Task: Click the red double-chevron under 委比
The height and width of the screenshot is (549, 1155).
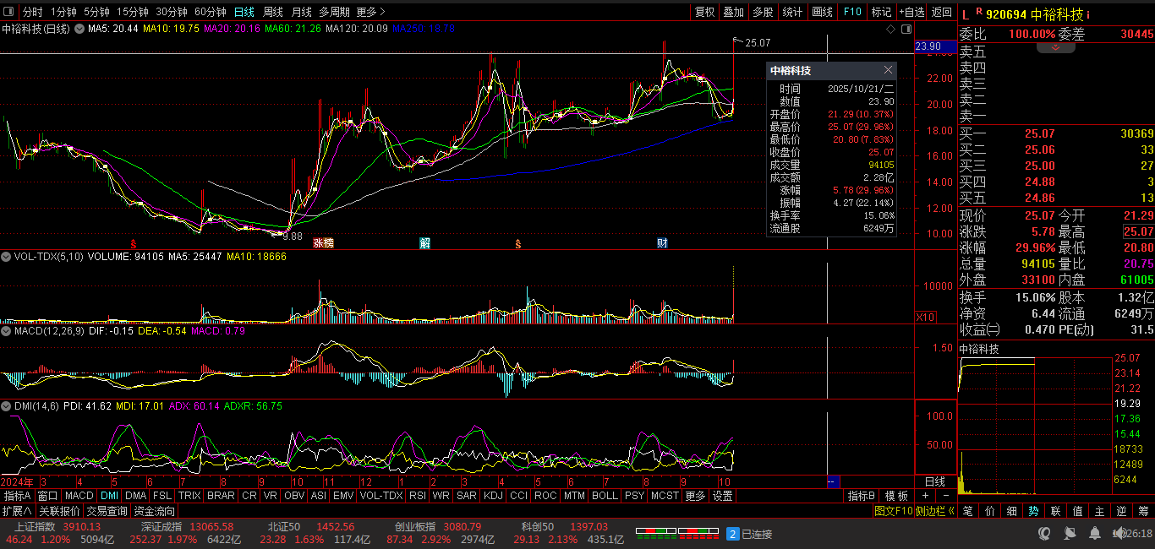Action: coord(1055,48)
